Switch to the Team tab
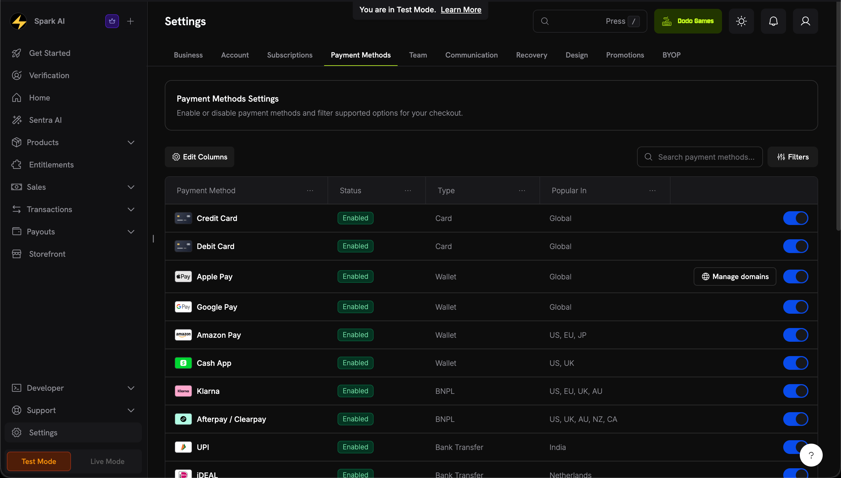 (418, 55)
